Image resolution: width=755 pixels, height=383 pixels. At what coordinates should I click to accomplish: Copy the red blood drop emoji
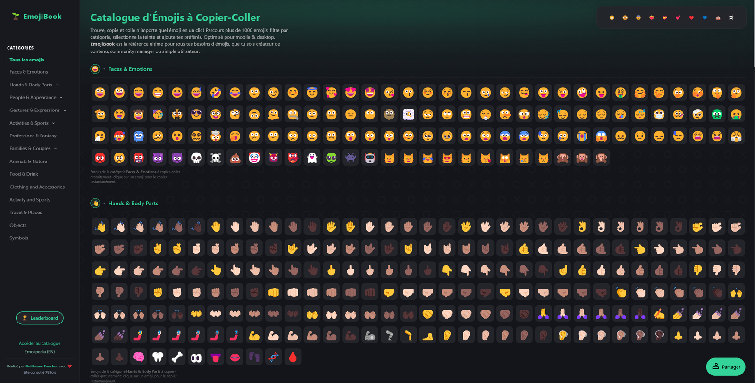tap(293, 357)
